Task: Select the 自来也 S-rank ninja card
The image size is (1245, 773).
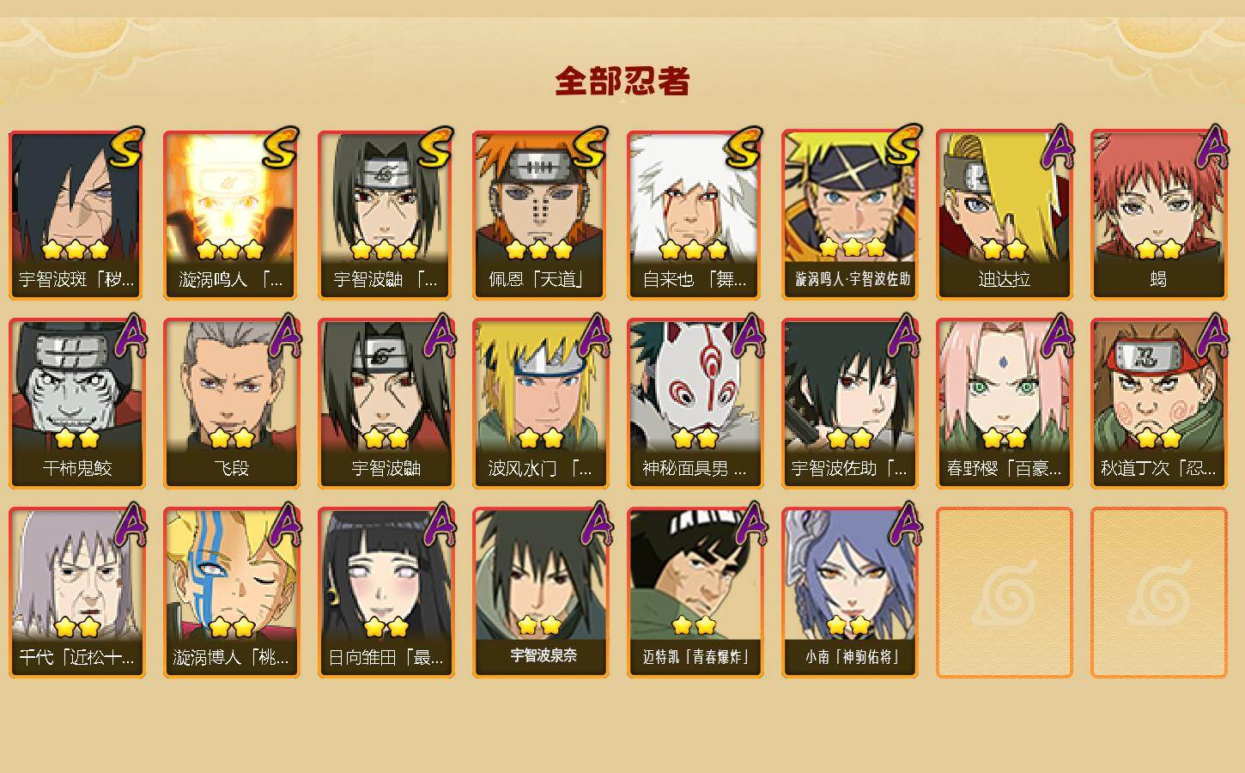Action: pyautogui.click(x=695, y=215)
